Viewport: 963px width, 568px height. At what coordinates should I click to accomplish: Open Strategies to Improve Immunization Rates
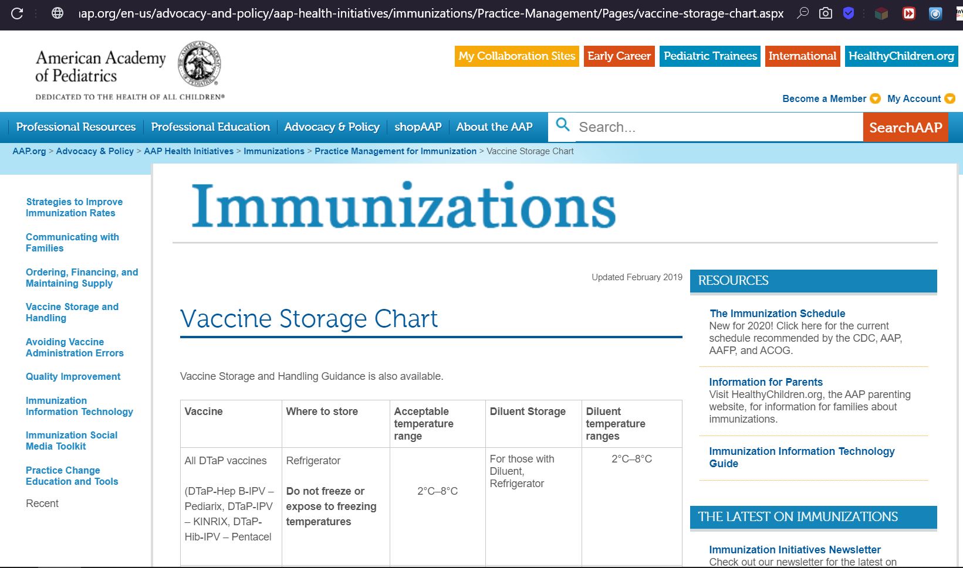click(x=75, y=208)
